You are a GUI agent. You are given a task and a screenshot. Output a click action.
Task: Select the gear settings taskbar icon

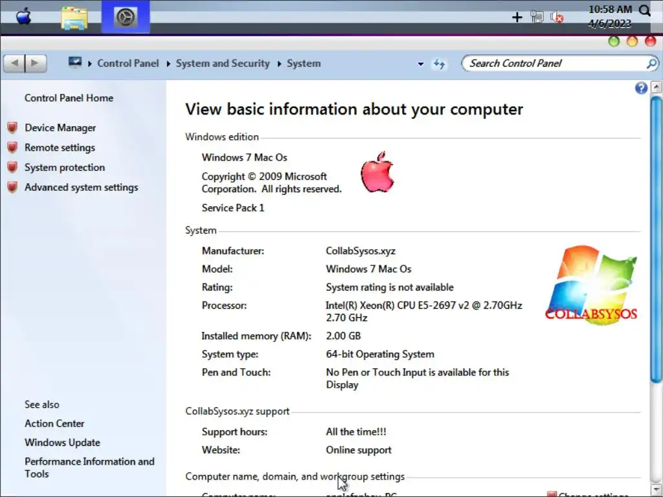click(126, 17)
